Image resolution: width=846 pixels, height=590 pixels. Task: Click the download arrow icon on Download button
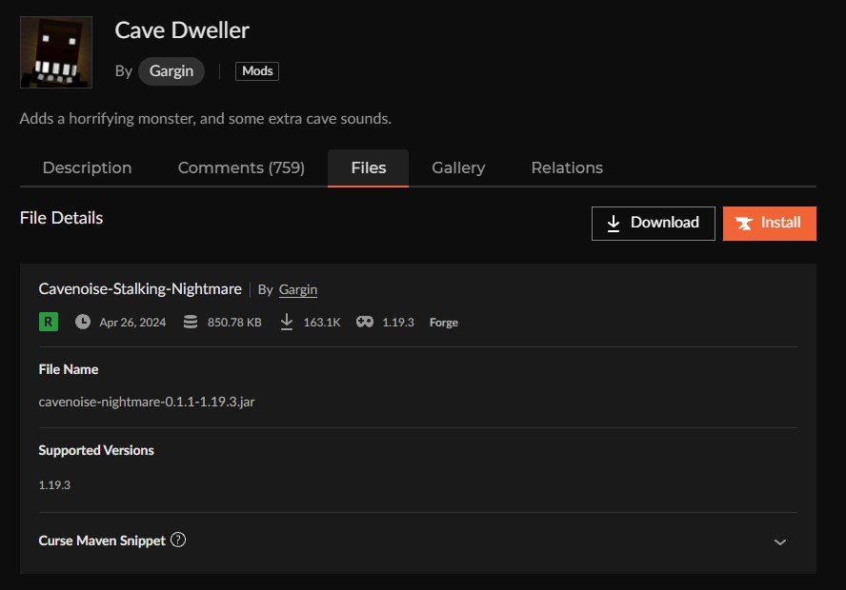(614, 223)
